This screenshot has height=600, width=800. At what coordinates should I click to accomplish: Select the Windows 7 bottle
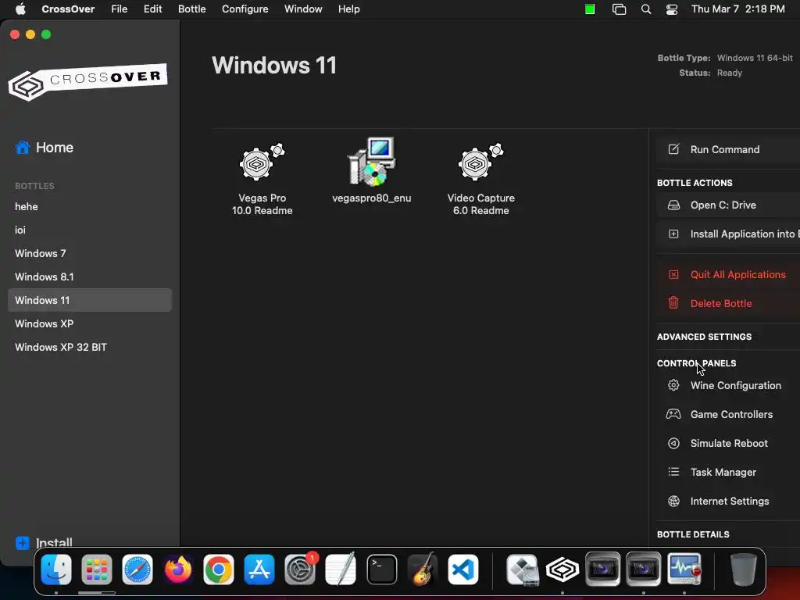click(x=89, y=254)
